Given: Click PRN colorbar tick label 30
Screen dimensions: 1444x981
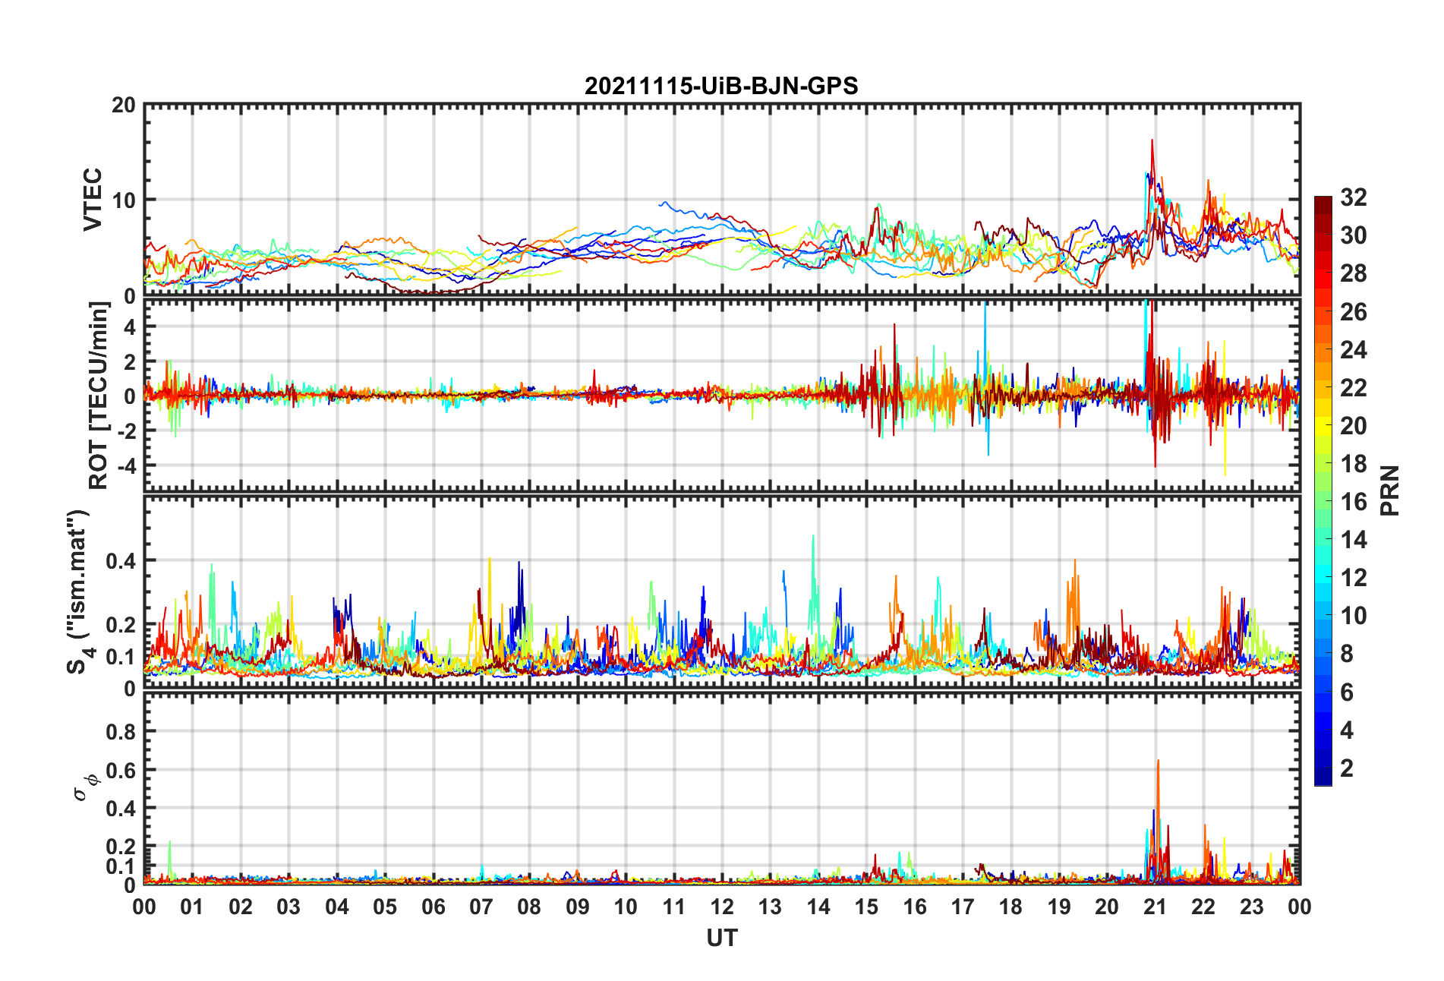Looking at the screenshot, I should click(1354, 235).
